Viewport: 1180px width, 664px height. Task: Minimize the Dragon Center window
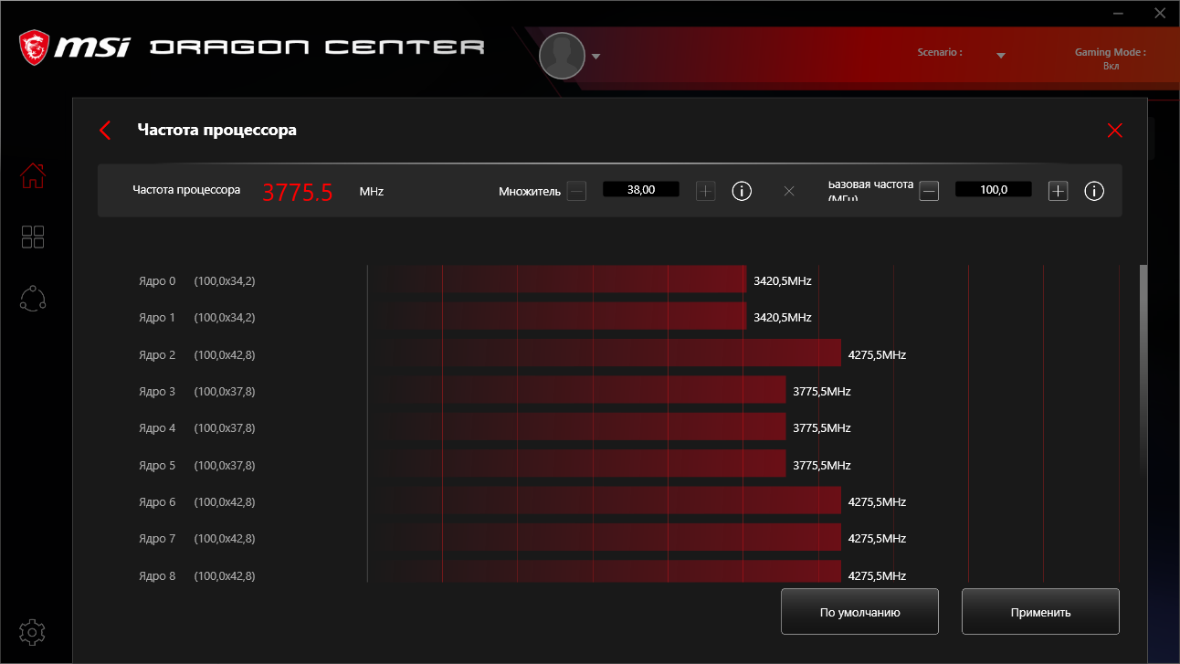tap(1120, 14)
